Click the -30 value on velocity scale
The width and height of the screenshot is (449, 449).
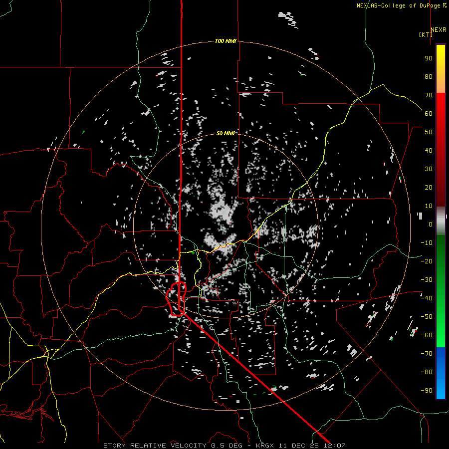point(427,280)
